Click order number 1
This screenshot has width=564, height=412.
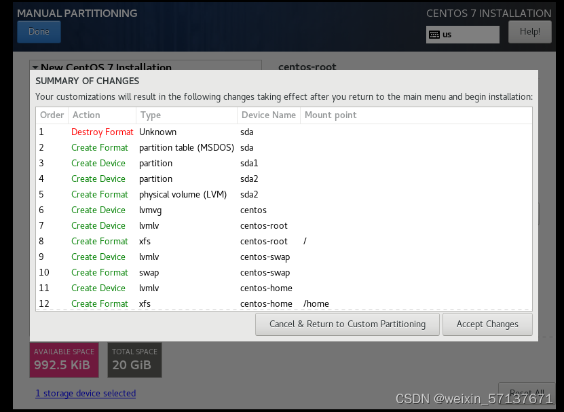[41, 132]
